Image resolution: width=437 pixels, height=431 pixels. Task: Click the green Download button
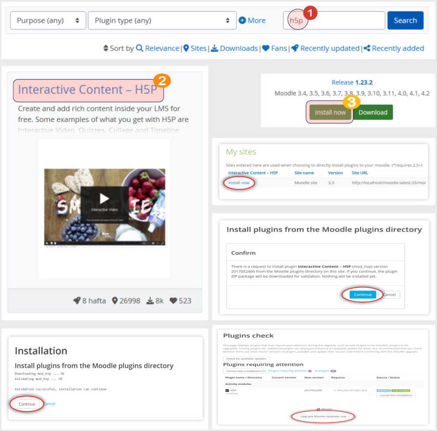[373, 112]
